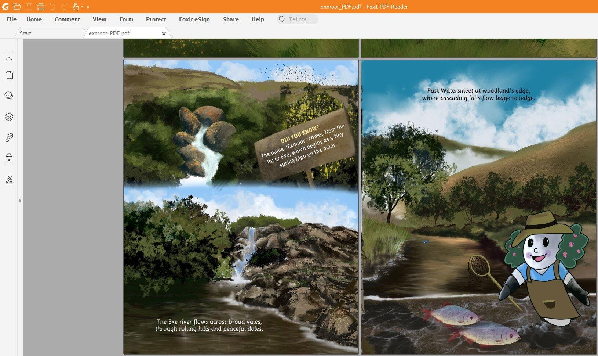Open the Bookmarks panel
The height and width of the screenshot is (356, 598).
click(x=9, y=55)
